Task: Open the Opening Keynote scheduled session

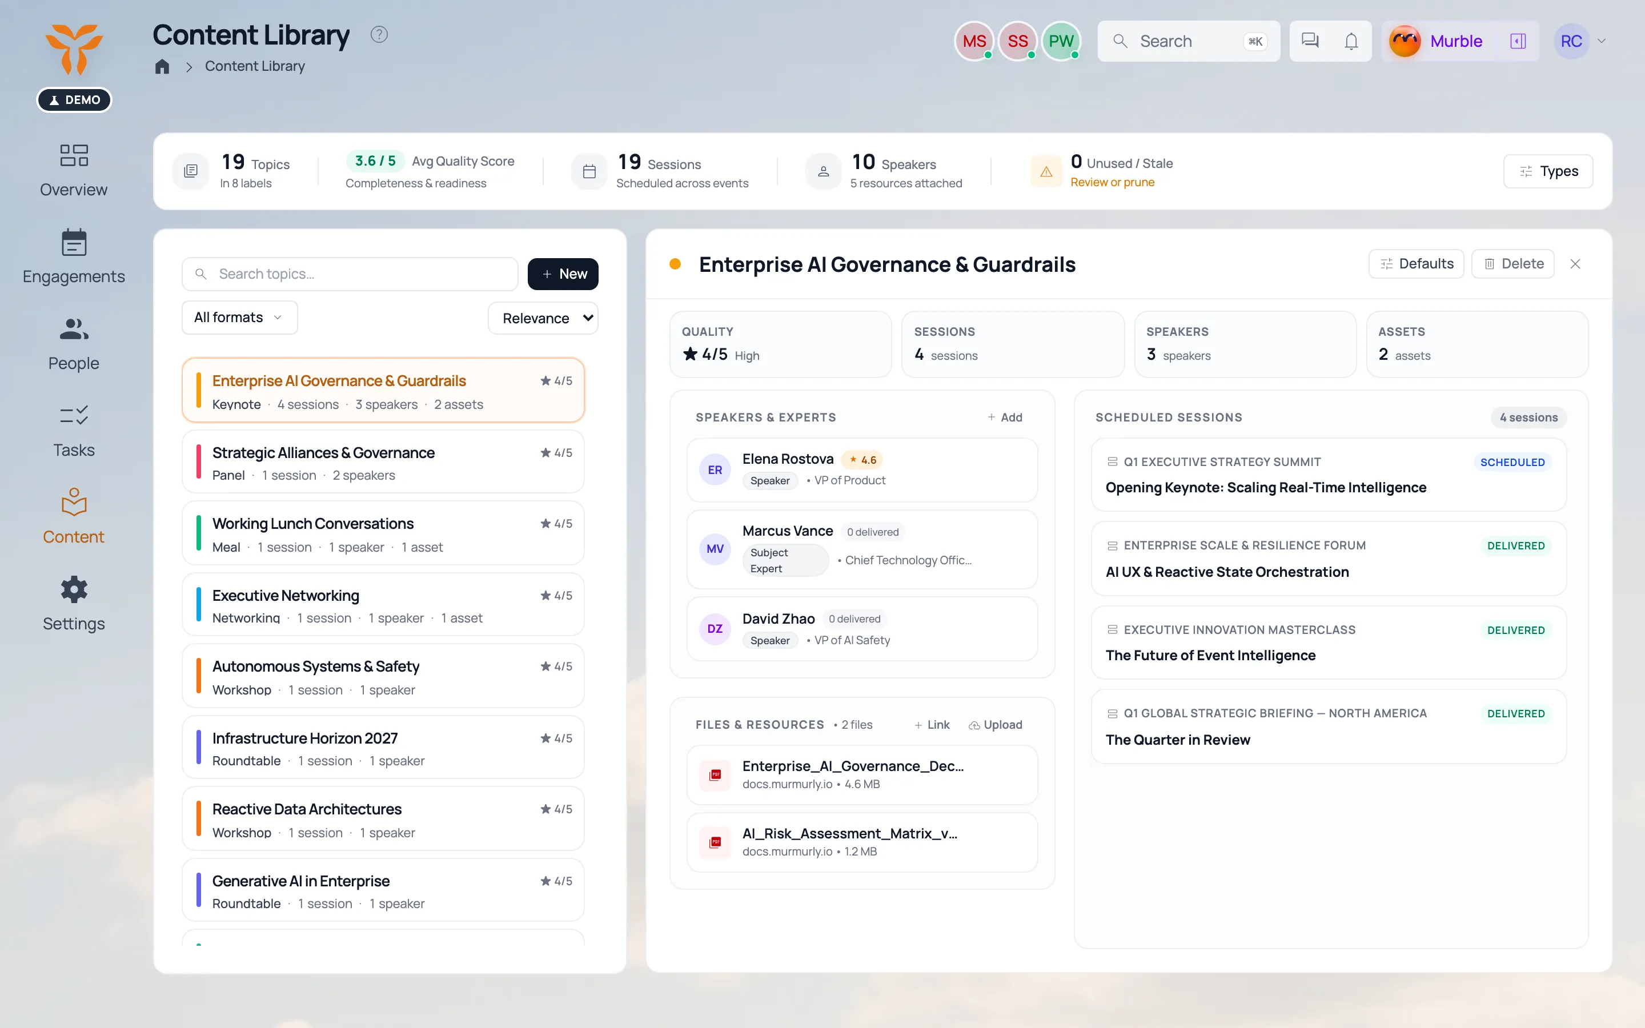Action: 1328,475
